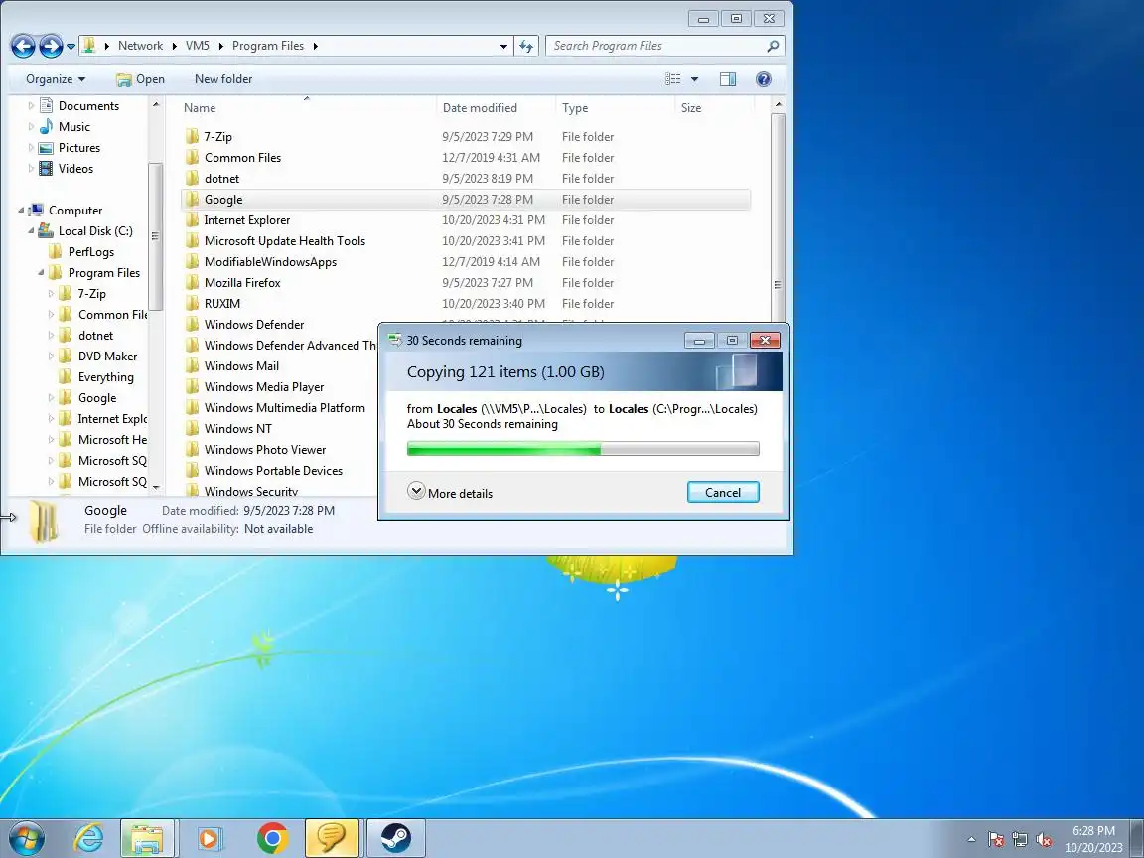Select the Windows Media Player folder
The image size is (1144, 858).
click(x=263, y=387)
